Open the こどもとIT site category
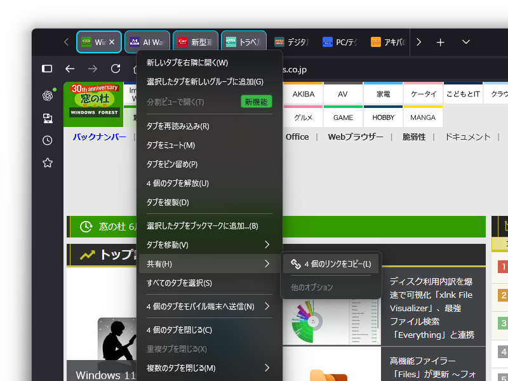Screen dimensions: 508x381 point(463,93)
